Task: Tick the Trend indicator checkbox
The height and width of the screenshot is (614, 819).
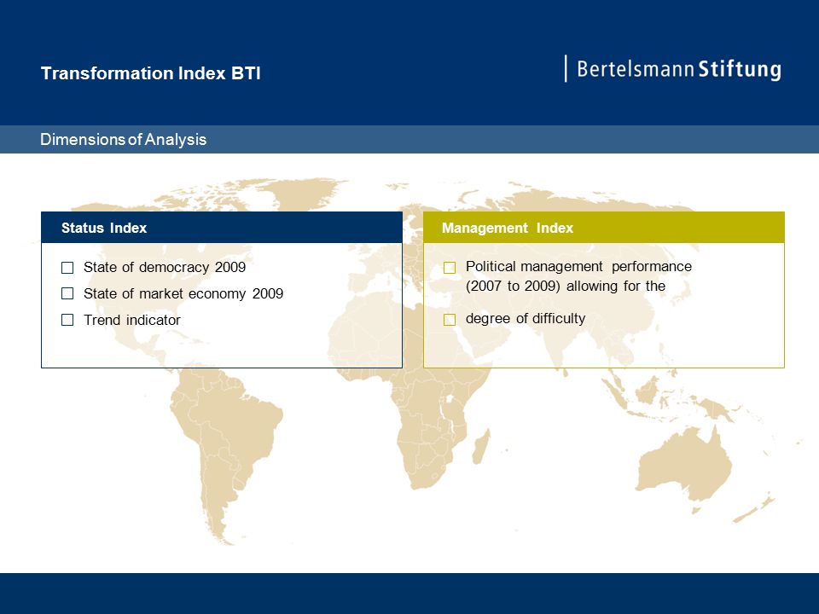Action: (x=67, y=320)
